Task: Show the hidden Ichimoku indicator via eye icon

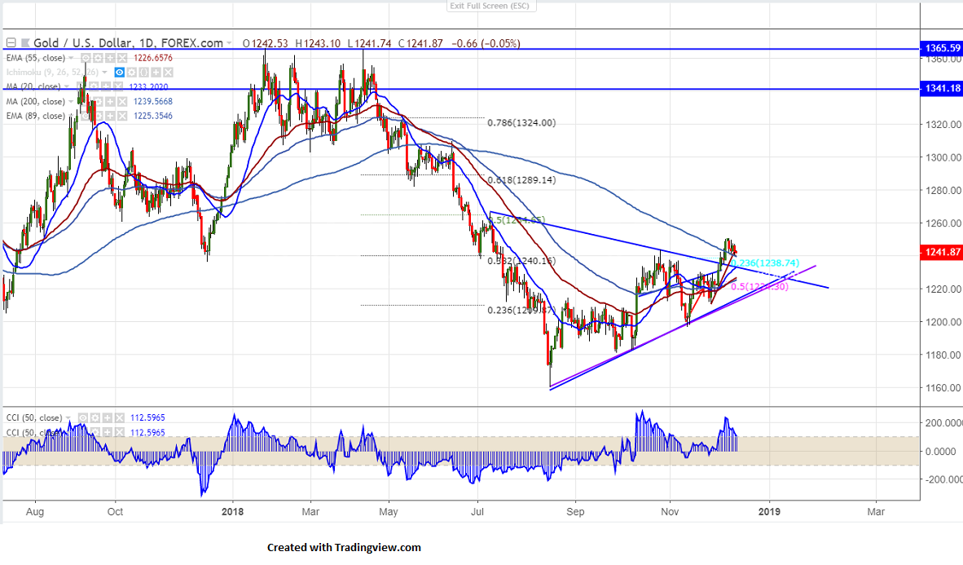Action: click(x=120, y=73)
